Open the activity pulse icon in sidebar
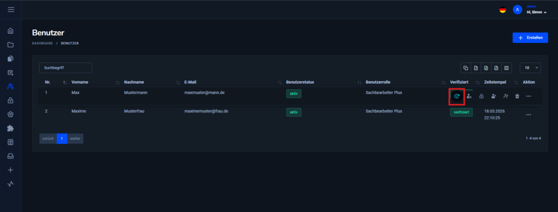Image resolution: width=558 pixels, height=212 pixels. 11,184
